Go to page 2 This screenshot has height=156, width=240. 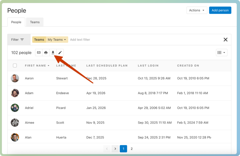pyautogui.click(x=131, y=149)
